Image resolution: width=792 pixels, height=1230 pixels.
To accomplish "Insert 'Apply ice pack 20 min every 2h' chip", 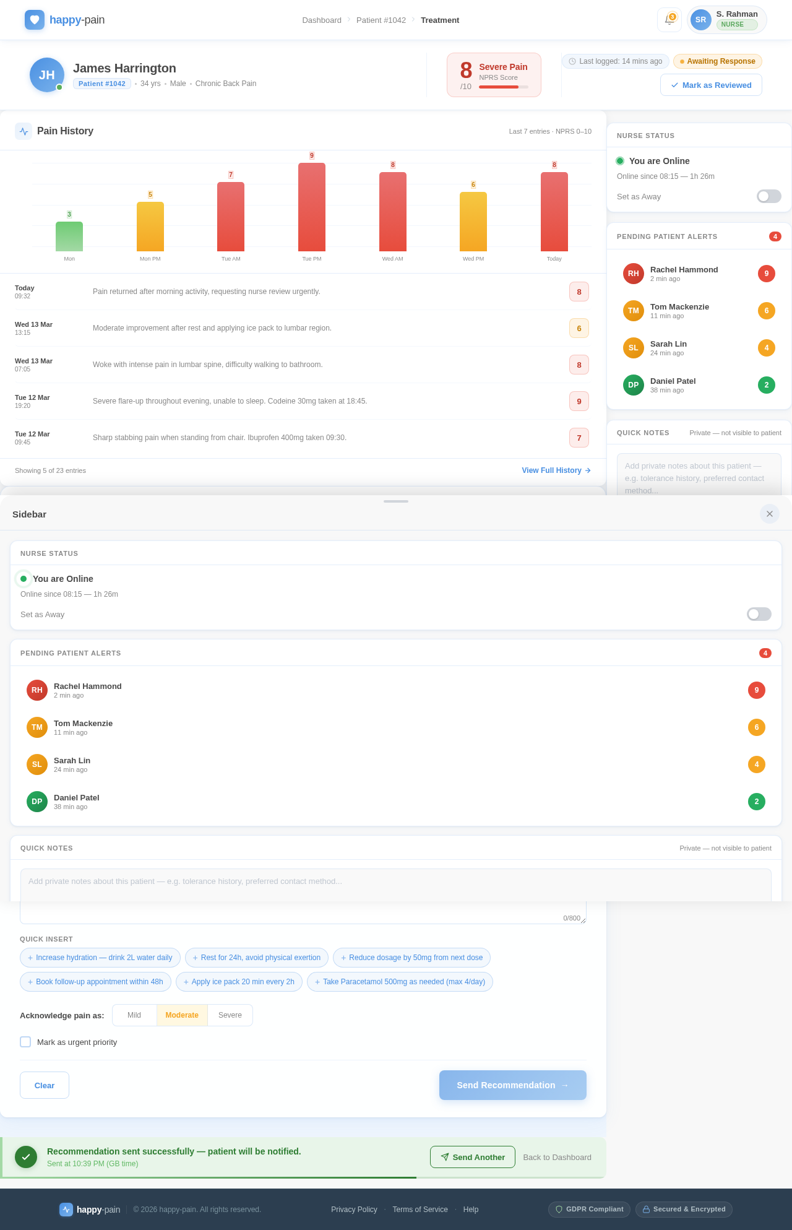I will 239,982.
